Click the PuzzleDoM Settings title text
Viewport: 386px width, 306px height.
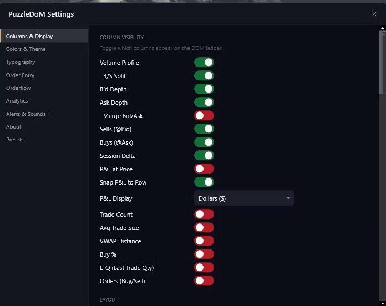click(41, 14)
